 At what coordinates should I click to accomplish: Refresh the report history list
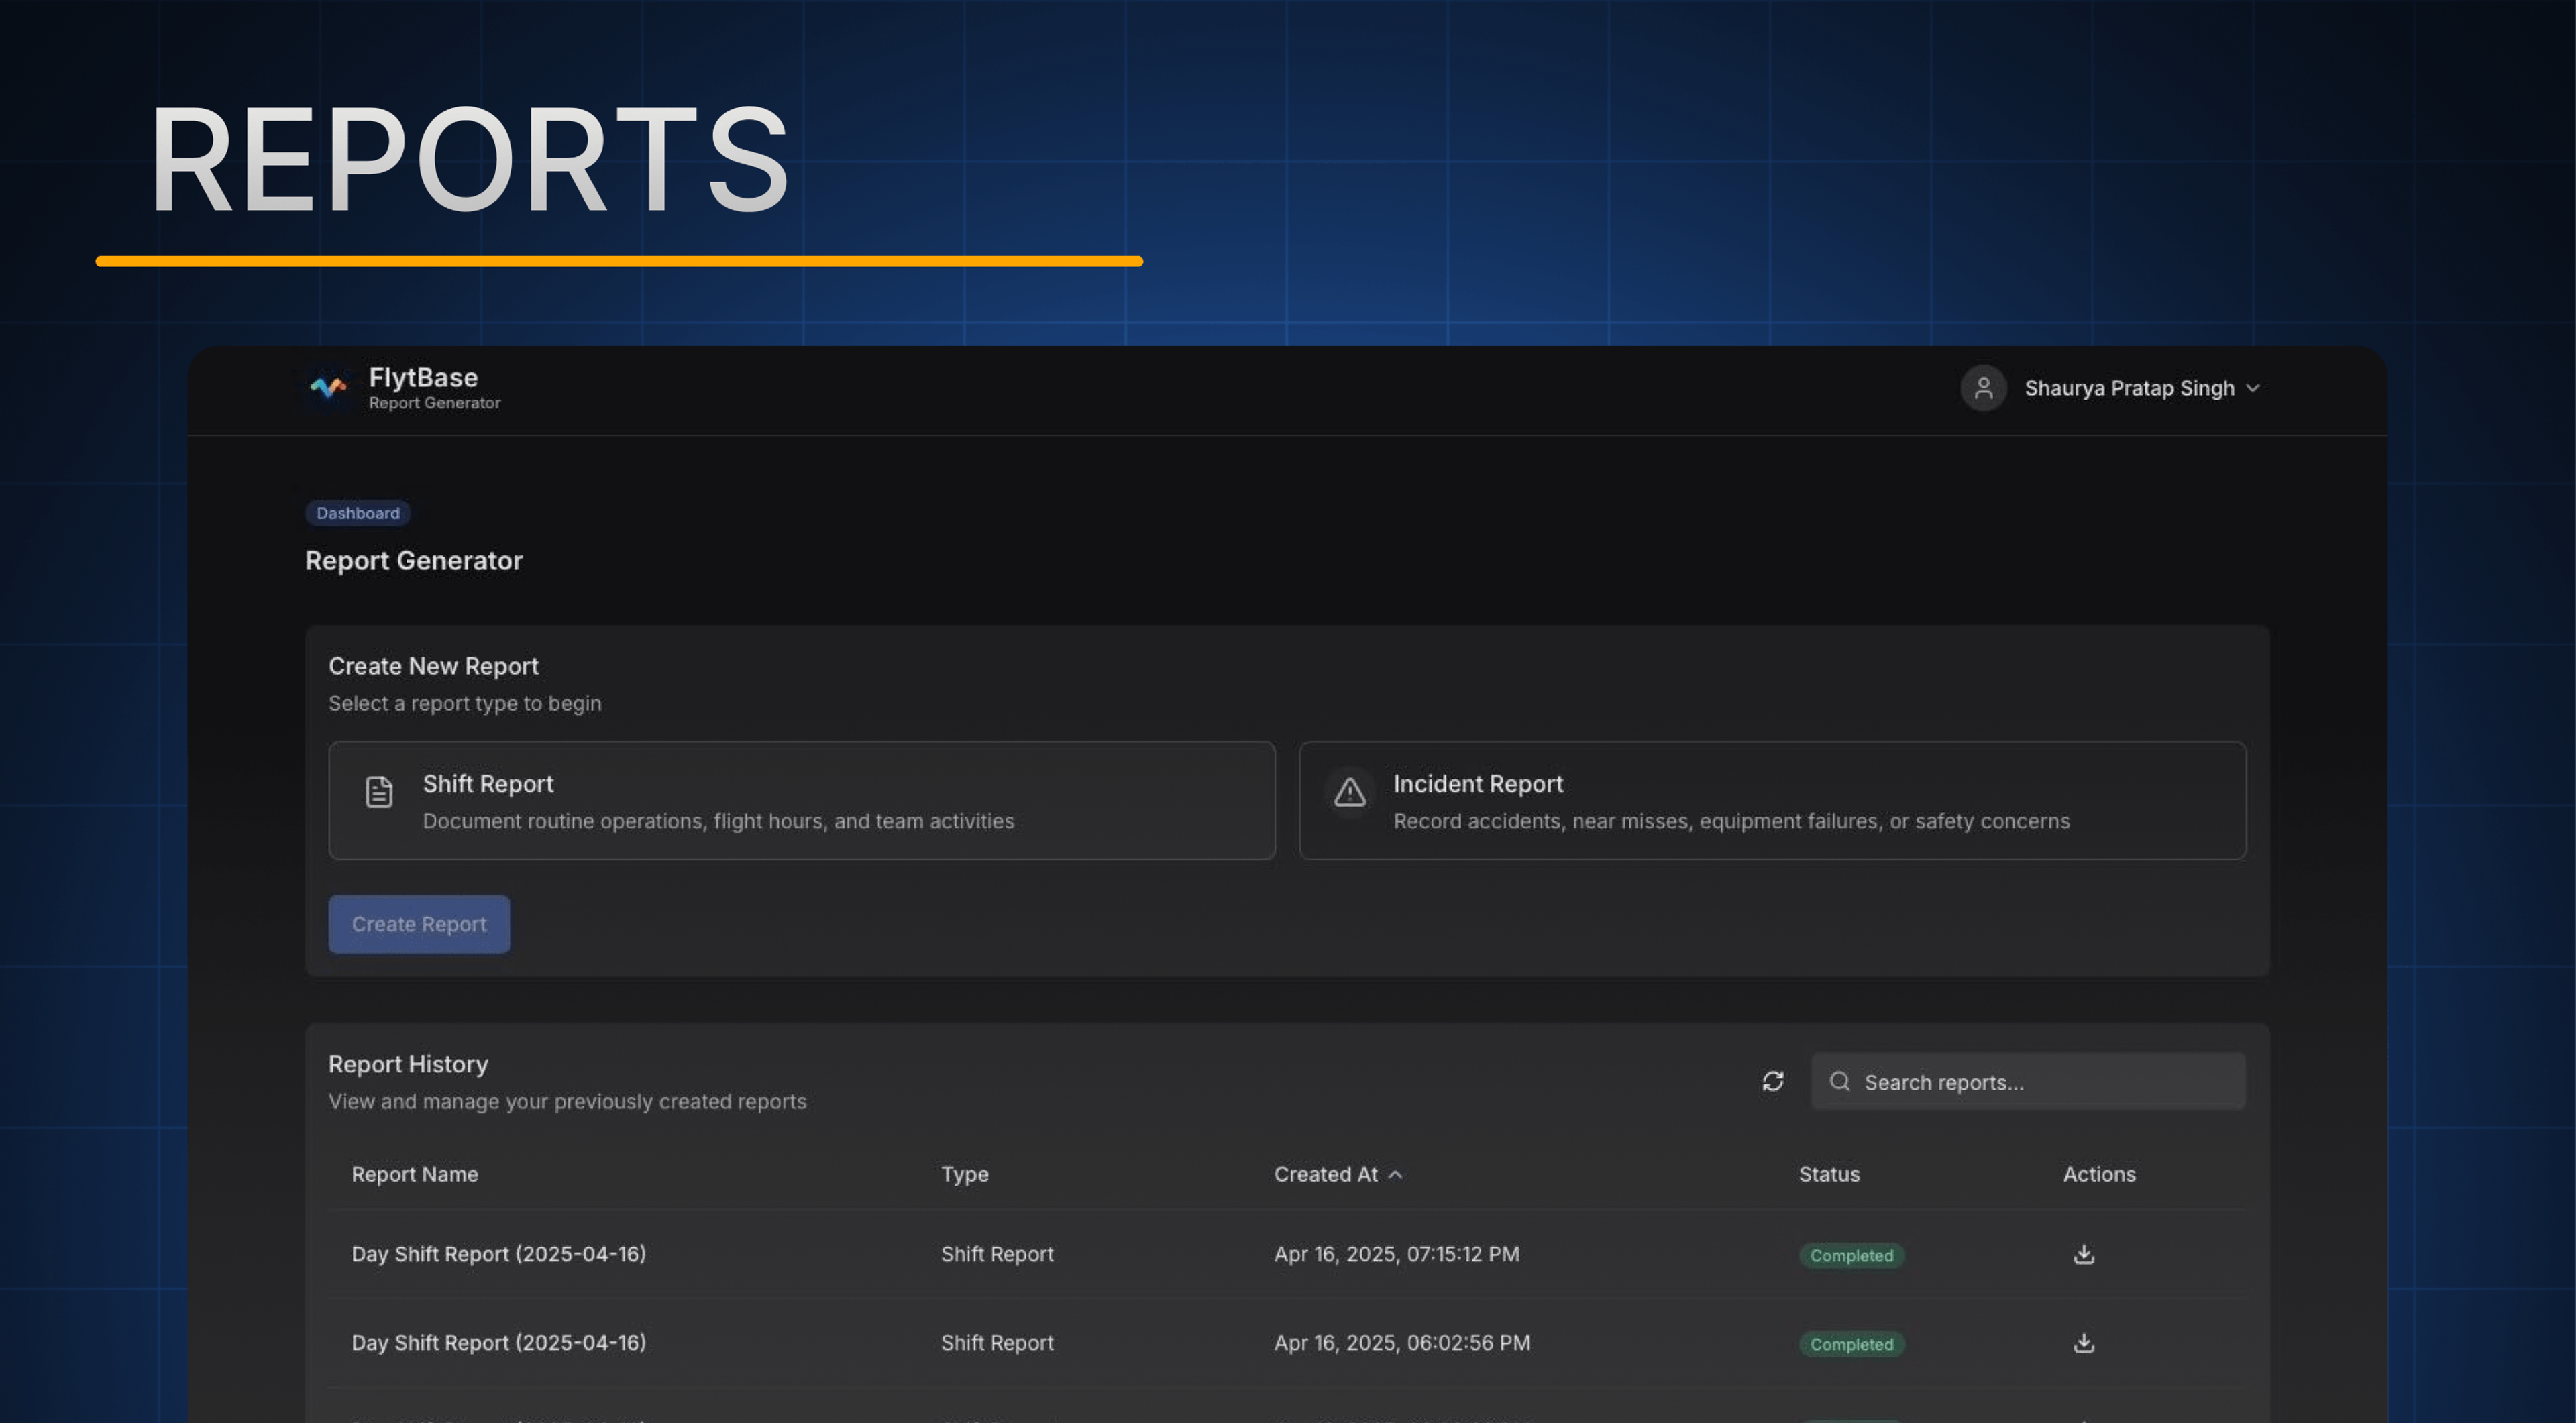coord(1773,1081)
